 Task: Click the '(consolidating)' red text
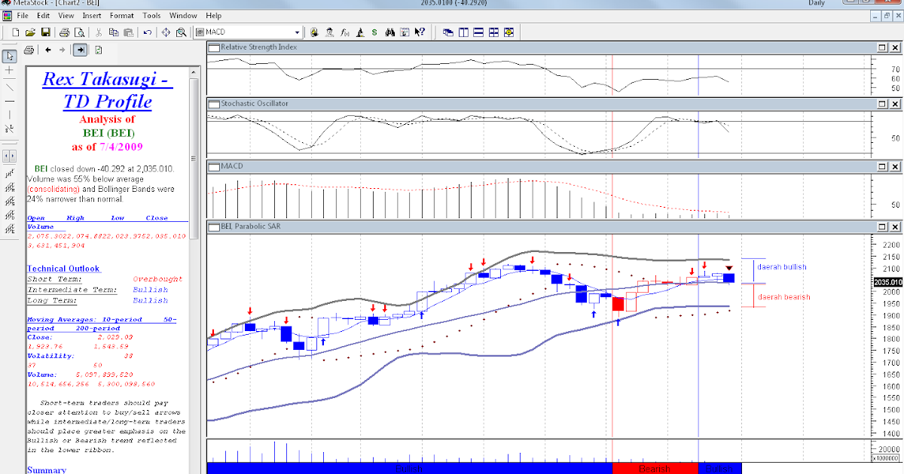coord(53,189)
